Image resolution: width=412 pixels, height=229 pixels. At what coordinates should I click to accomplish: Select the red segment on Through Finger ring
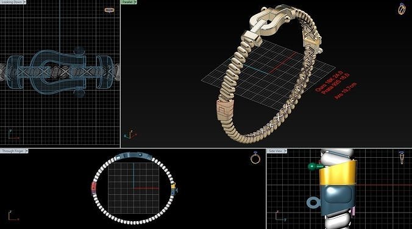pyautogui.click(x=93, y=188)
